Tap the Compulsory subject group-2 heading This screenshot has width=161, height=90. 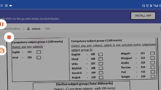tap(97, 41)
